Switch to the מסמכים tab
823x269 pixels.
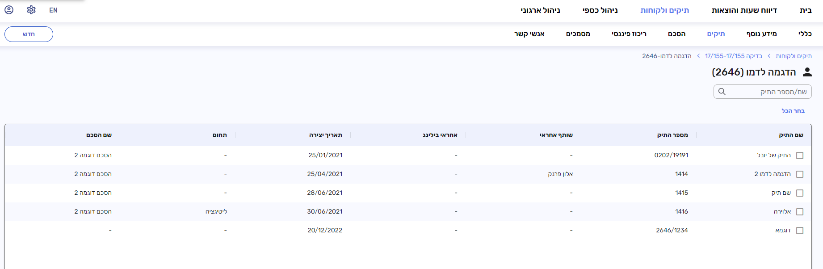click(x=578, y=34)
